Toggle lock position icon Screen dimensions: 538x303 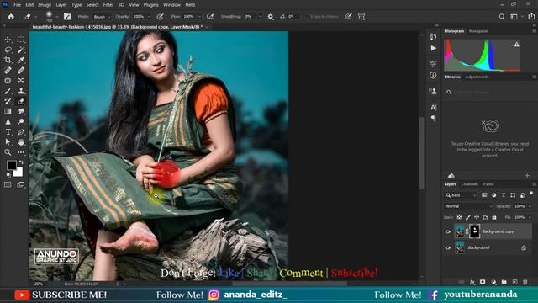point(477,217)
